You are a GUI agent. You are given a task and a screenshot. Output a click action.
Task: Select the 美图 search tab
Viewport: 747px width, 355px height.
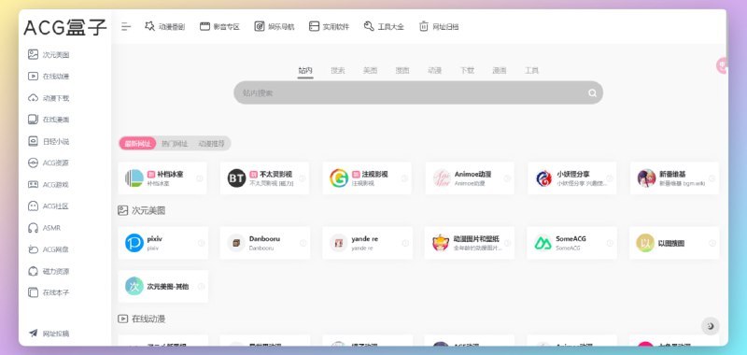pos(370,70)
